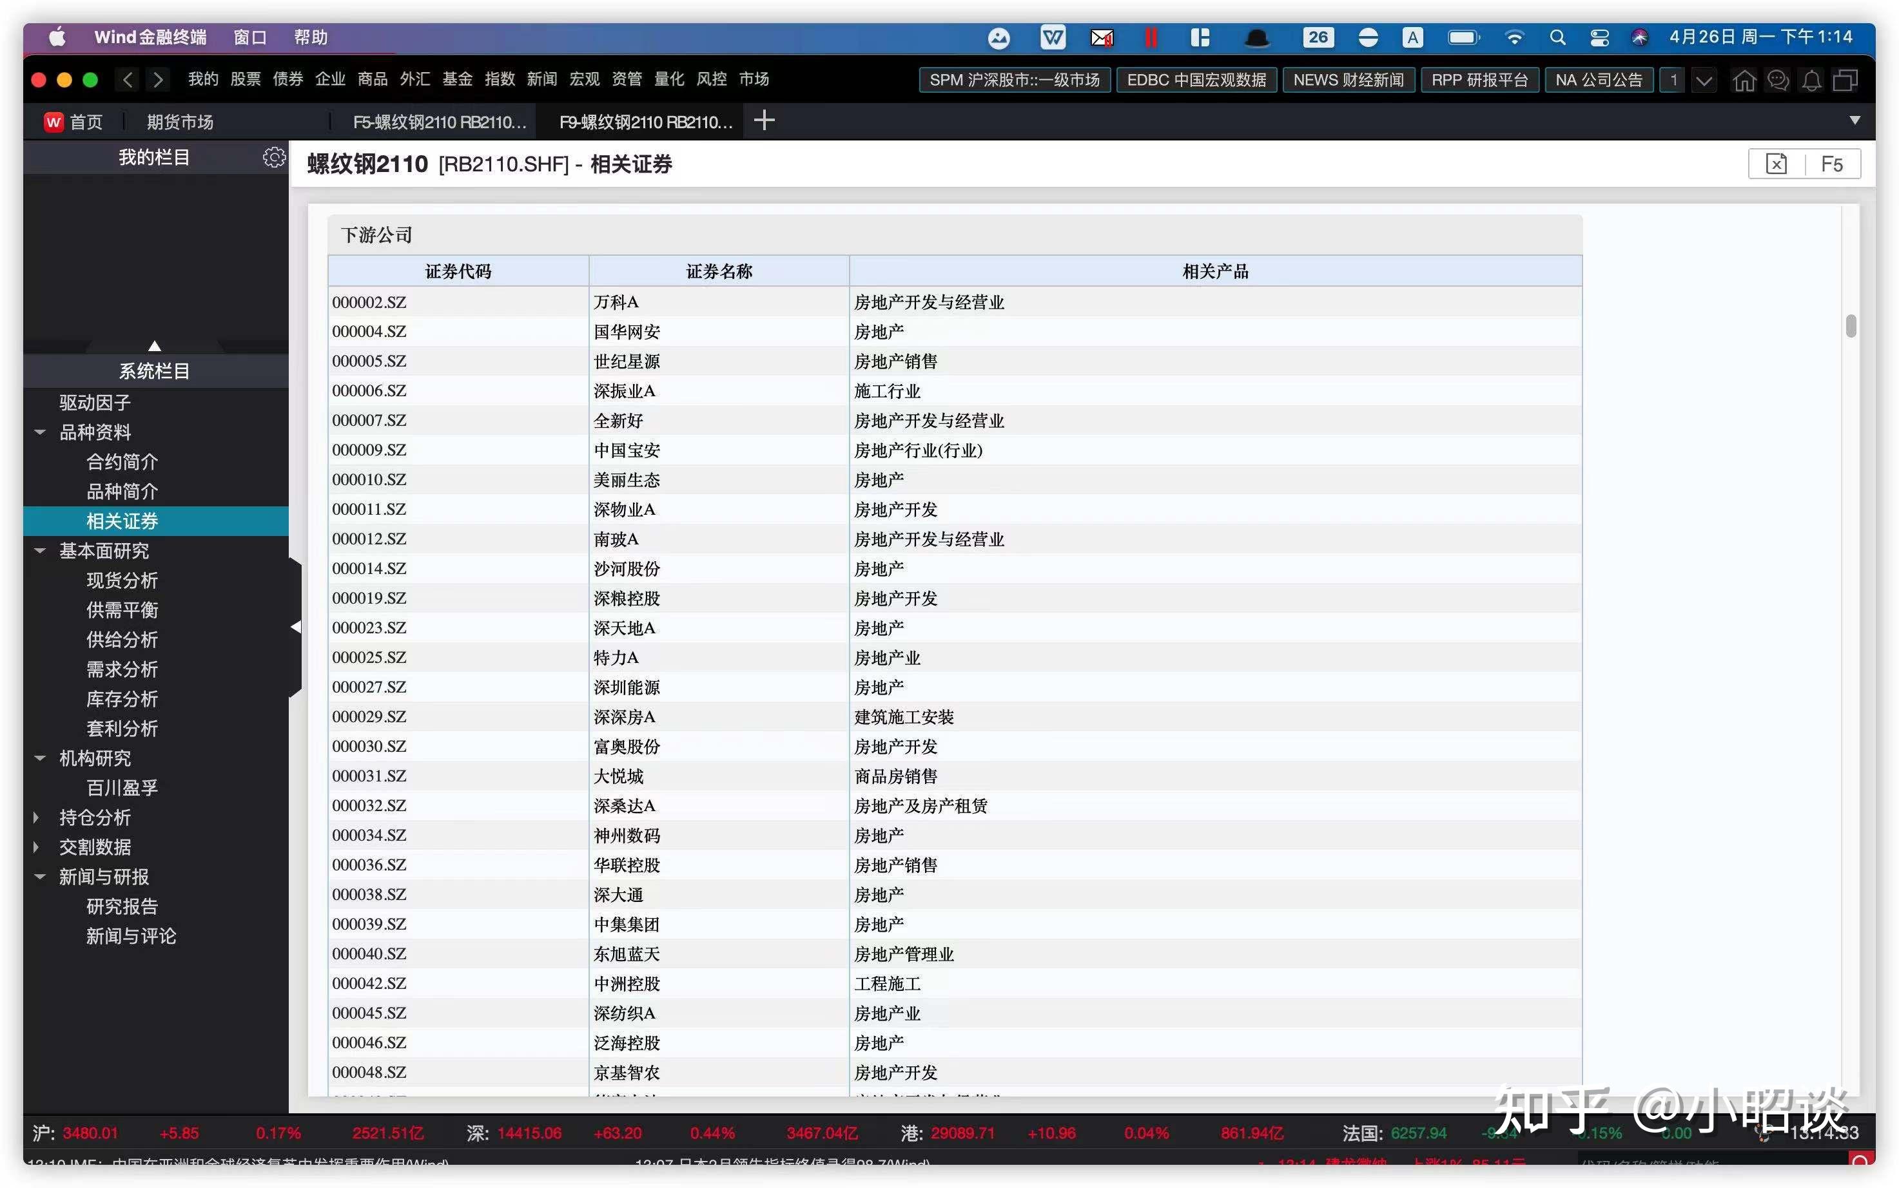Open the notification bell in top toolbar
Viewport: 1899px width, 1188px height.
click(x=1811, y=80)
